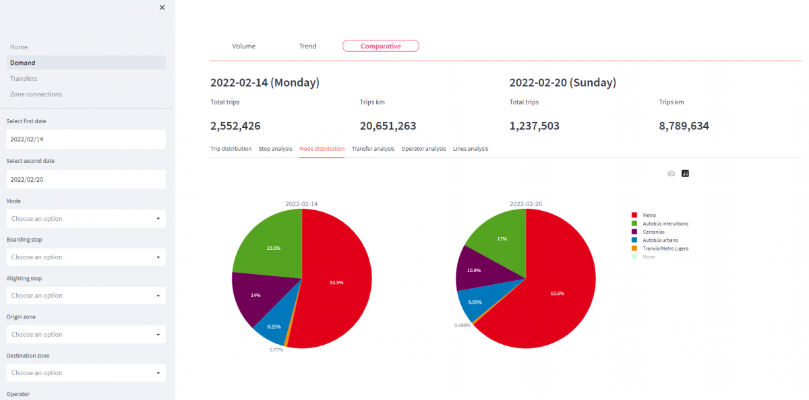809x400 pixels.
Task: Expand the Boarding stop dropdown
Action: tap(86, 257)
